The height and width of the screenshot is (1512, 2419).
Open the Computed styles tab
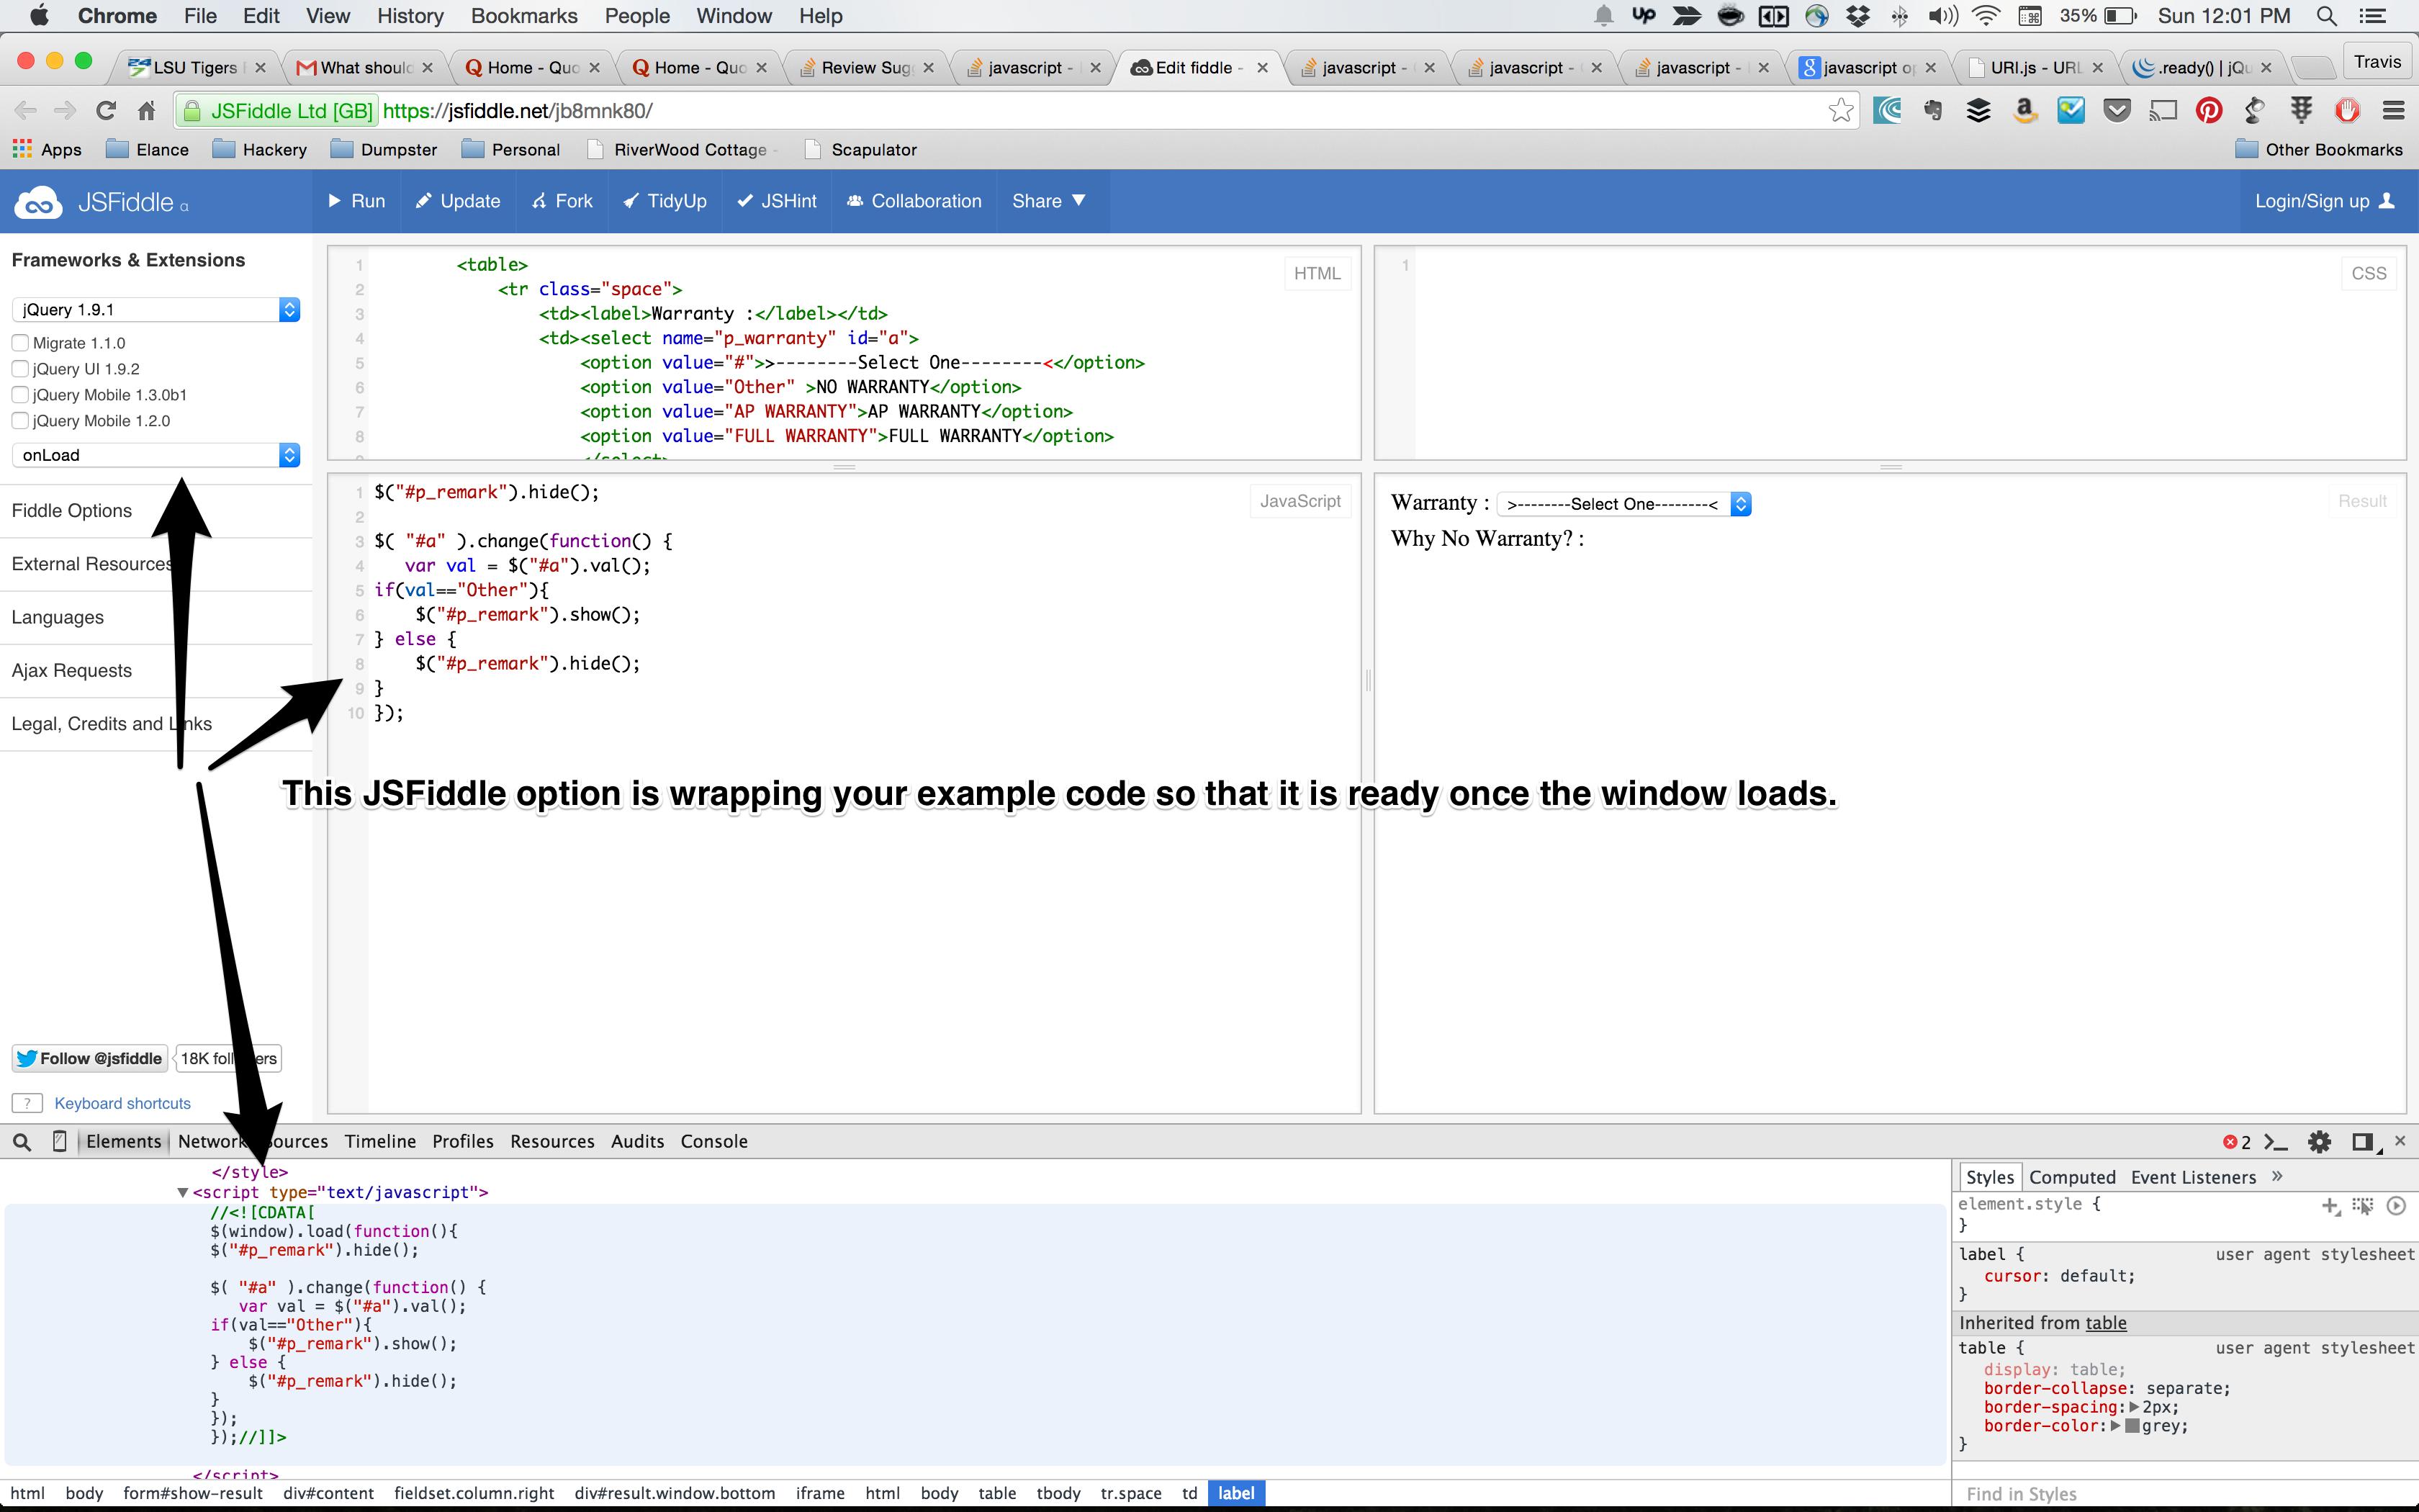2072,1177
